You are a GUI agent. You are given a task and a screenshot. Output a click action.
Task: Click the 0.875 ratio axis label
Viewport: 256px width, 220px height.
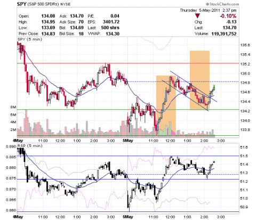pyautogui.click(x=11, y=178)
